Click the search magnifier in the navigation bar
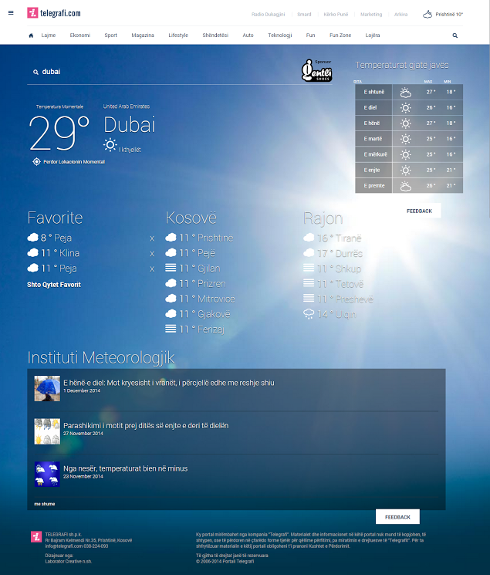The width and height of the screenshot is (490, 575). coord(455,35)
